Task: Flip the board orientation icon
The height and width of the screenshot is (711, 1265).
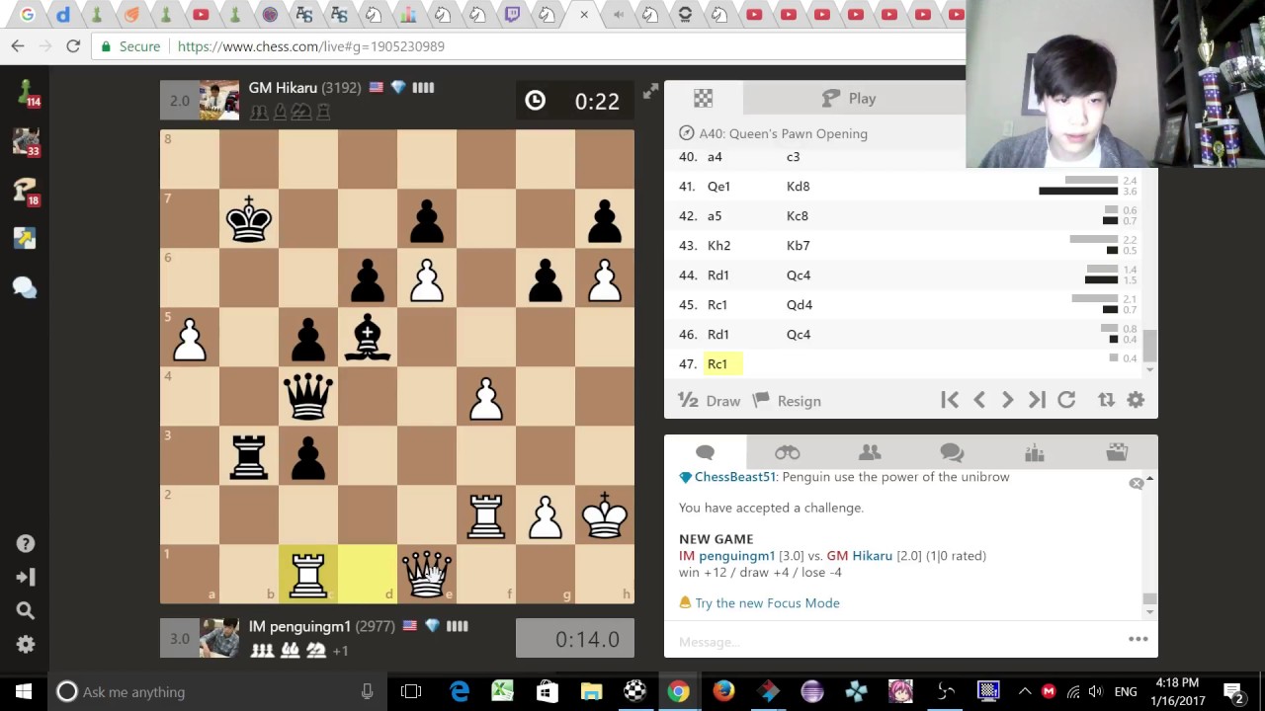Action: 1106,400
